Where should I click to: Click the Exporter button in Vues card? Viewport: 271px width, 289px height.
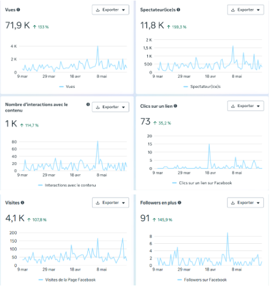tap(111, 10)
